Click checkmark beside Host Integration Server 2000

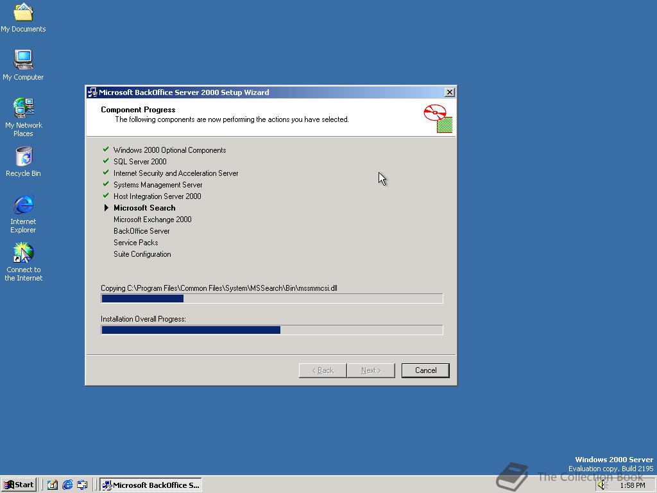106,195
